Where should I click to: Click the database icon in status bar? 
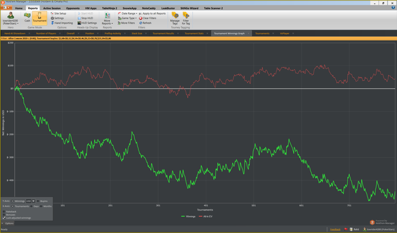click(351, 229)
